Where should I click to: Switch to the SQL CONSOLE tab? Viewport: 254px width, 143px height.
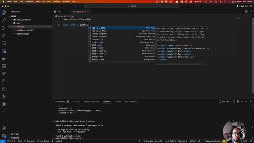[x=131, y=102]
